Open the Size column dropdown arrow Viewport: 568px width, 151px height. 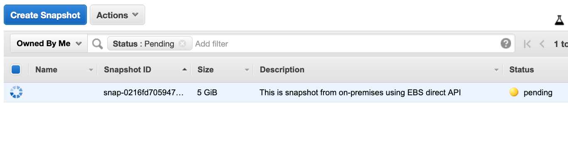(247, 70)
